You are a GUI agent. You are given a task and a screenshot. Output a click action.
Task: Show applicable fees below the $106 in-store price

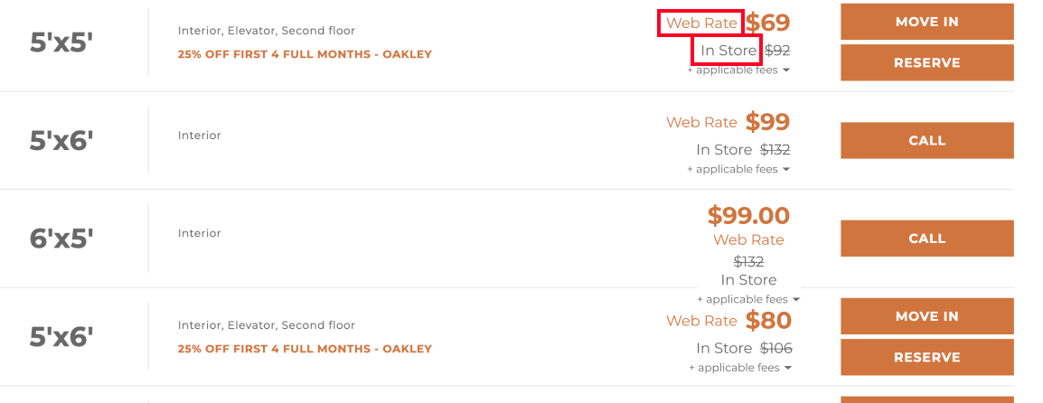pos(739,368)
